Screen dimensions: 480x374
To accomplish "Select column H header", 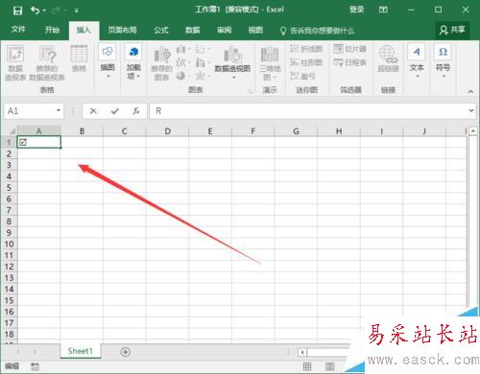I will 339,131.
